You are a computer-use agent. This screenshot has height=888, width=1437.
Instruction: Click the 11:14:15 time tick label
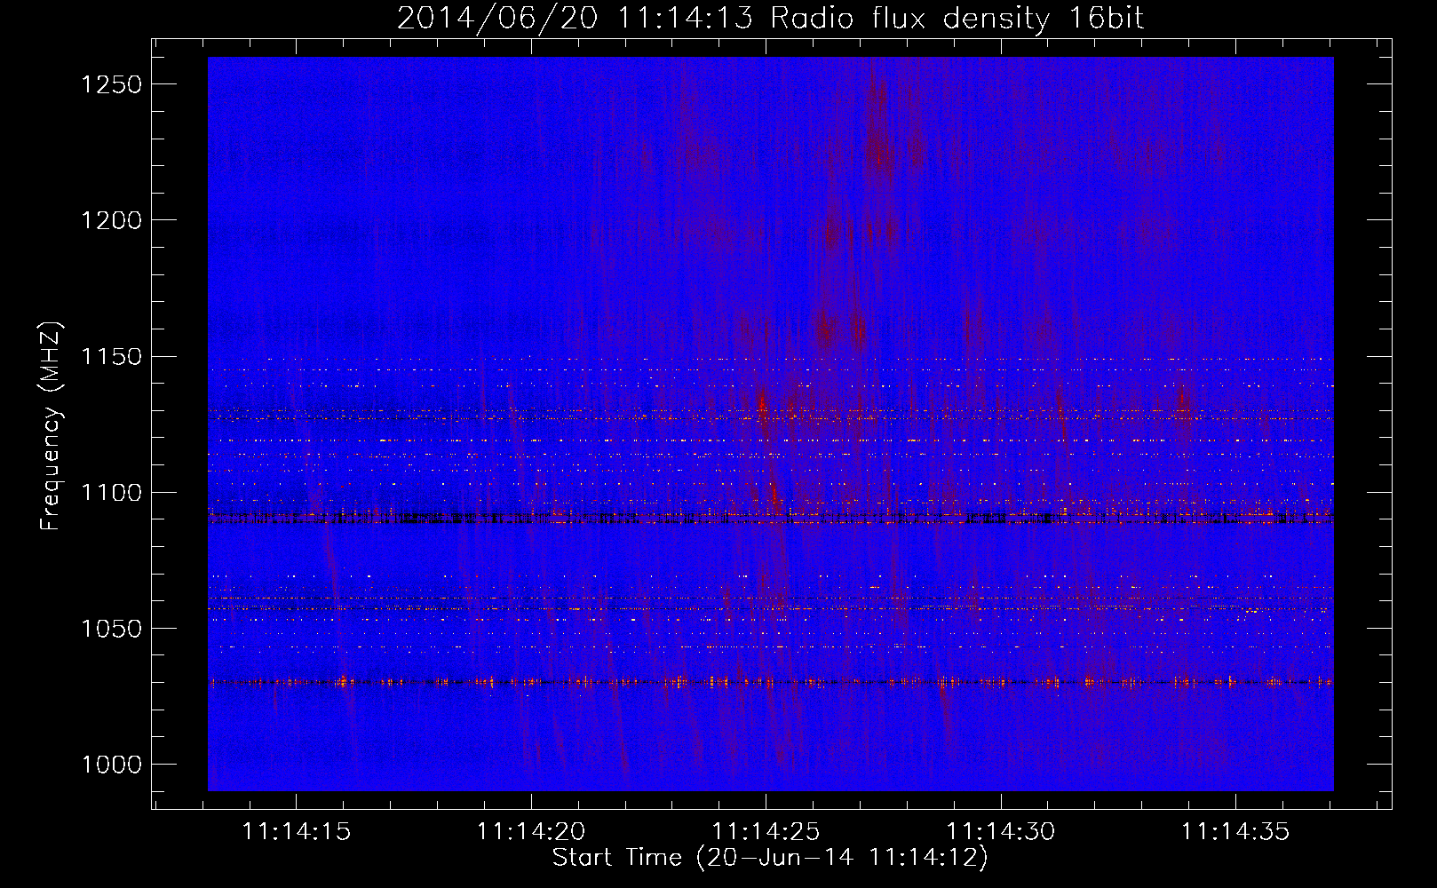pyautogui.click(x=297, y=832)
